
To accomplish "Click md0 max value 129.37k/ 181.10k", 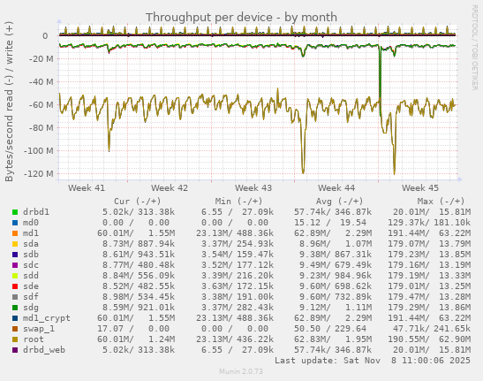I will pos(429,223).
